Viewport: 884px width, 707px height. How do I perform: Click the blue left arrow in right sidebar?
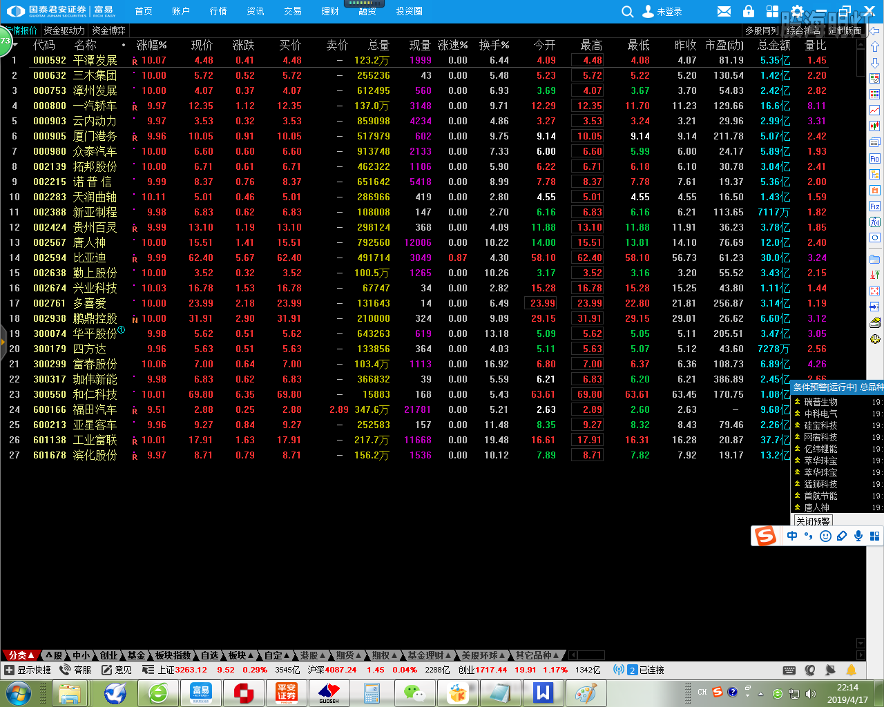pyautogui.click(x=875, y=31)
